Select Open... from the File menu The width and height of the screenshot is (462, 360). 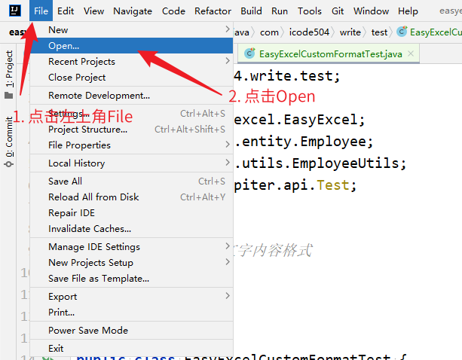click(x=63, y=46)
